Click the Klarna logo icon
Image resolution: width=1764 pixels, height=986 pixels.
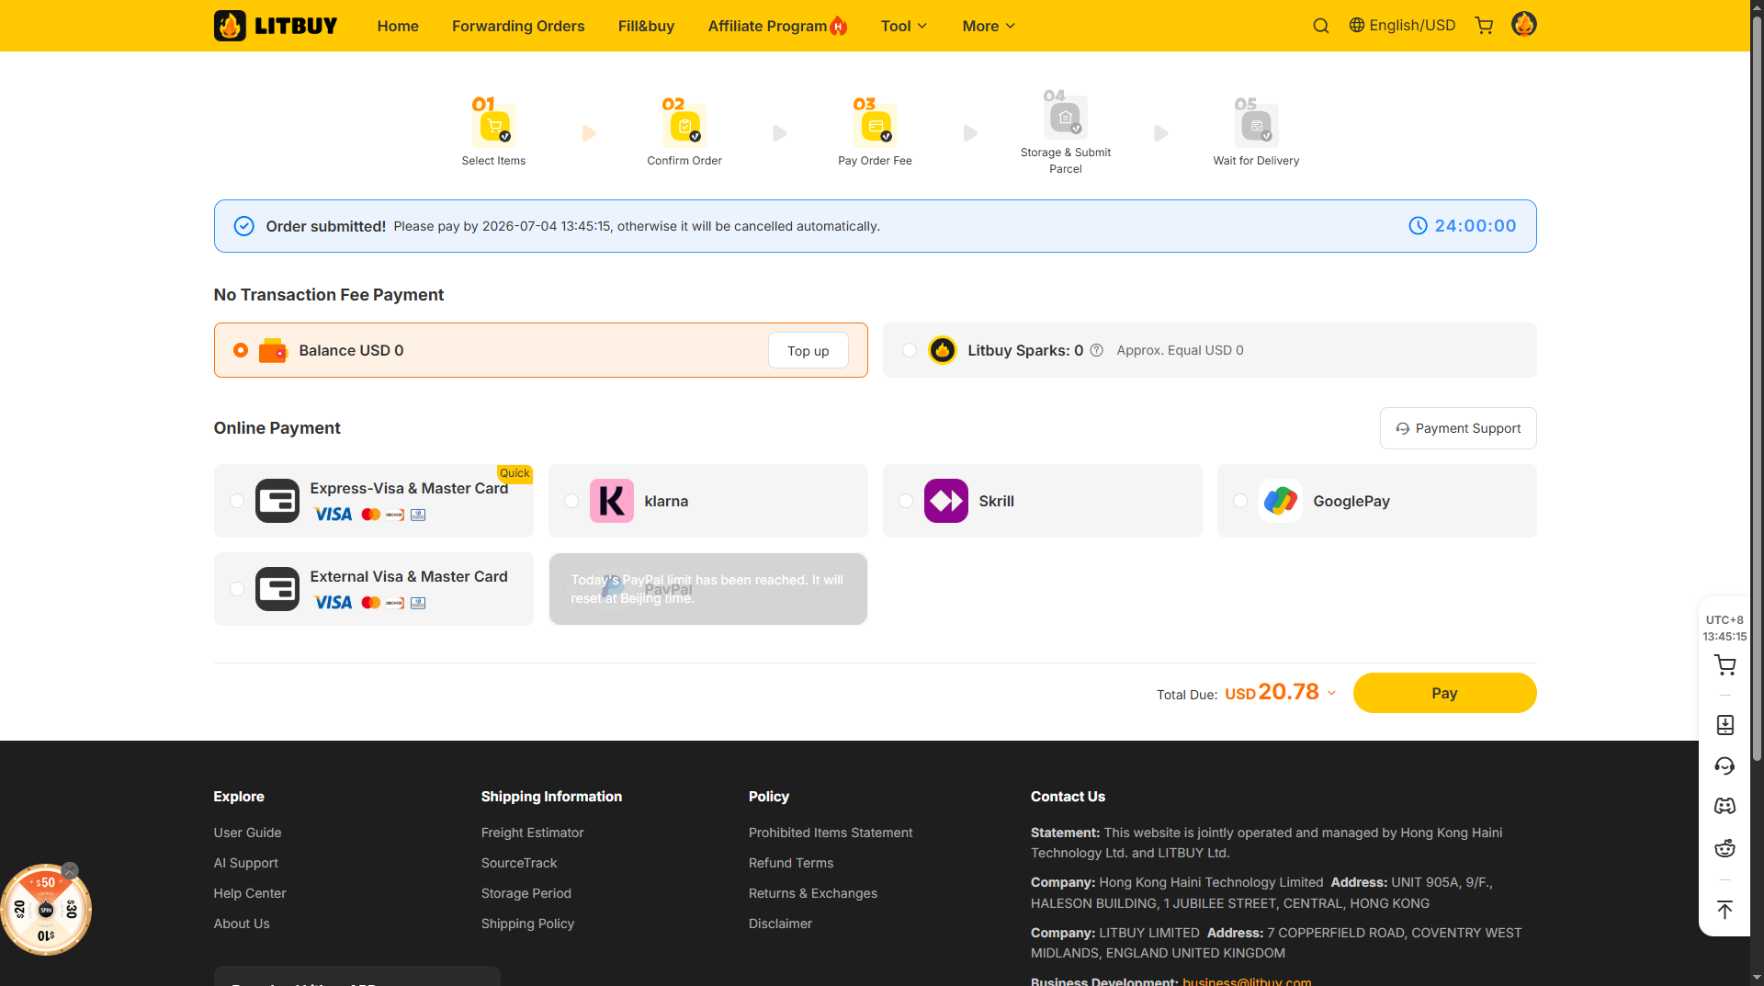tap(612, 501)
